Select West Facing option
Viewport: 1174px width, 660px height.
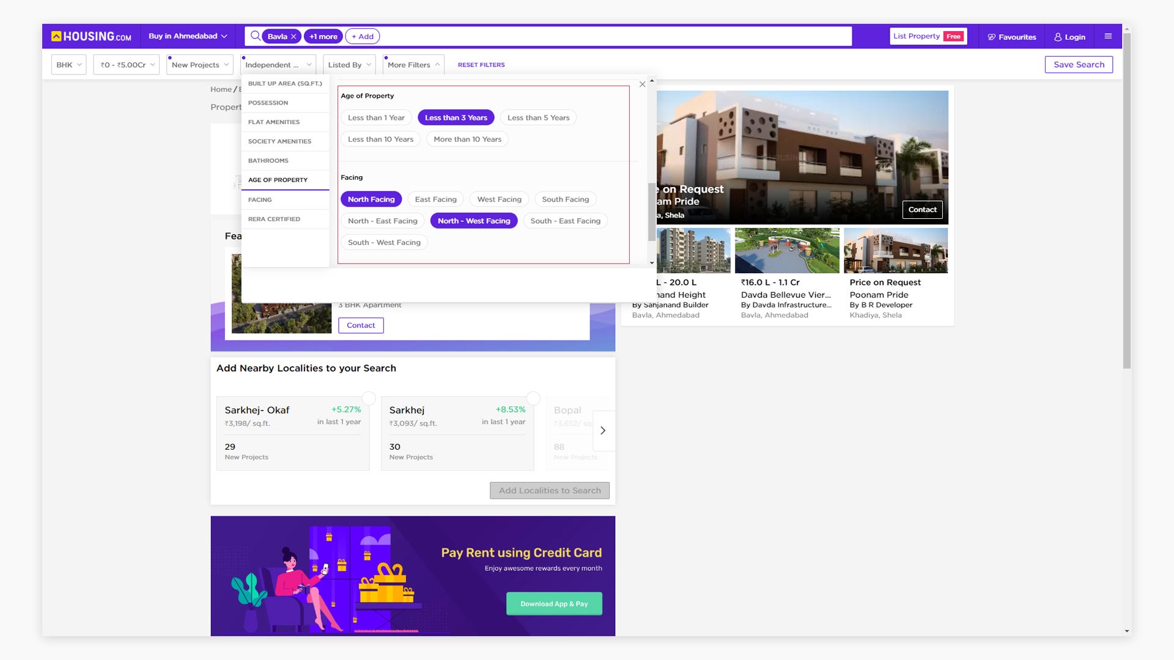[x=499, y=199]
